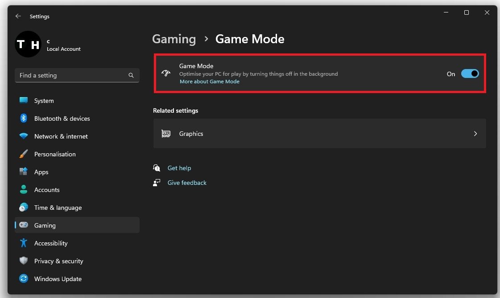This screenshot has width=500, height=298.
Task: Click the search magnifier icon
Action: click(x=131, y=76)
